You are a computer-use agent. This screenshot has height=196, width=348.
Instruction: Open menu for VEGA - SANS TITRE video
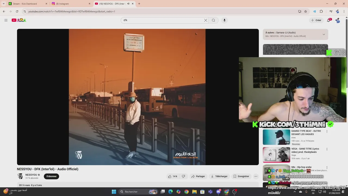(x=327, y=149)
